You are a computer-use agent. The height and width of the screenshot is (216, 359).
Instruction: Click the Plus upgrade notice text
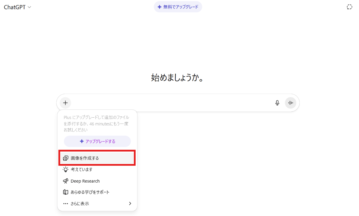click(96, 124)
